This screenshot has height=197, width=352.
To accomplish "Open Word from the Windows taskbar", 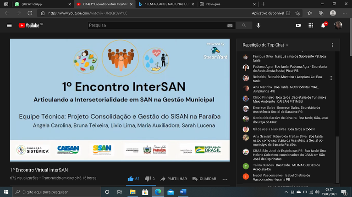I will coord(183,192).
